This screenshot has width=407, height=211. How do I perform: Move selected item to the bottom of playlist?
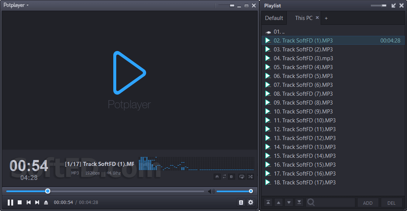coord(299,203)
